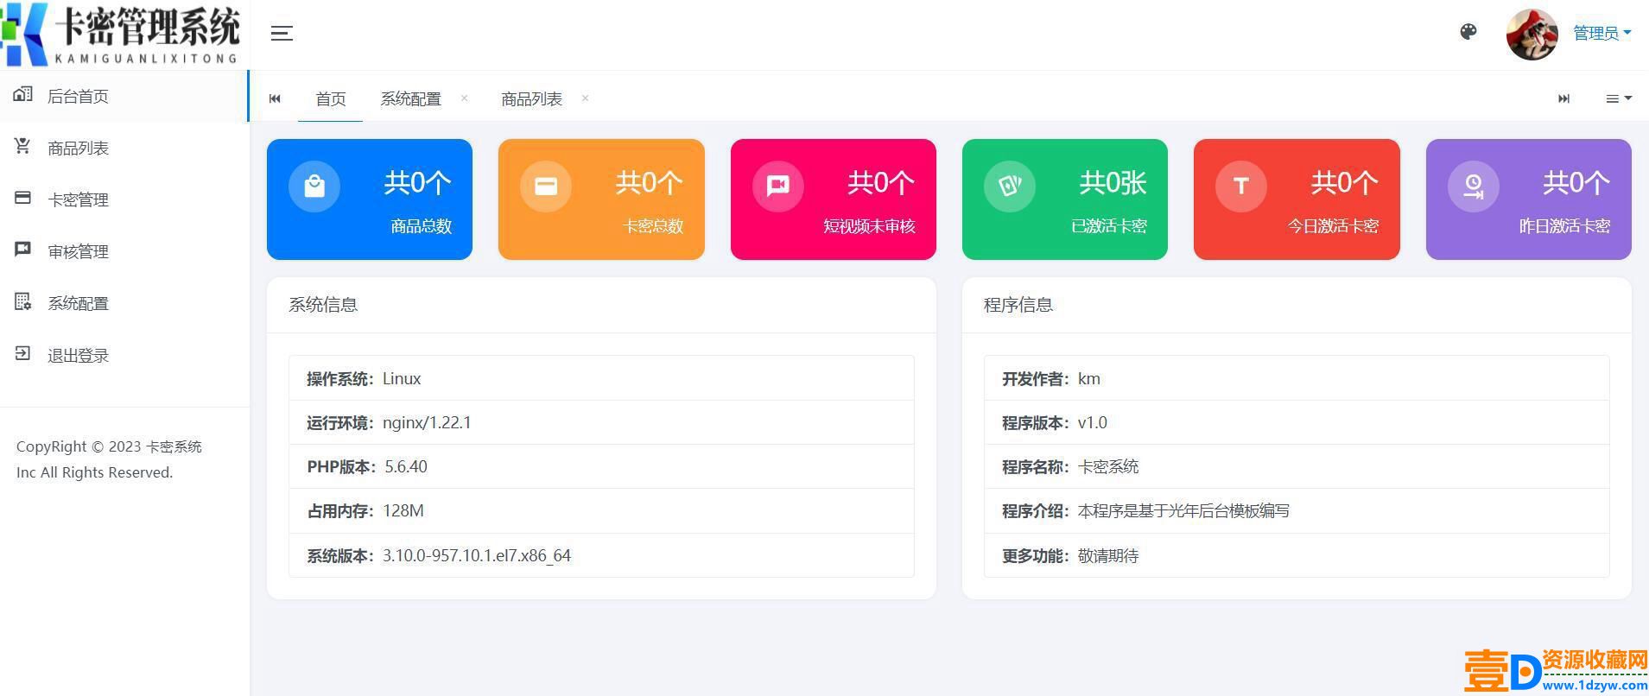Viewport: 1649px width, 696px height.
Task: Click the home icon beside 后台首页
Action: coord(23,94)
